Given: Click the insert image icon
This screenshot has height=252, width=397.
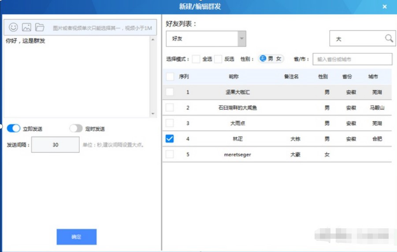Looking at the screenshot, I should click(x=26, y=27).
